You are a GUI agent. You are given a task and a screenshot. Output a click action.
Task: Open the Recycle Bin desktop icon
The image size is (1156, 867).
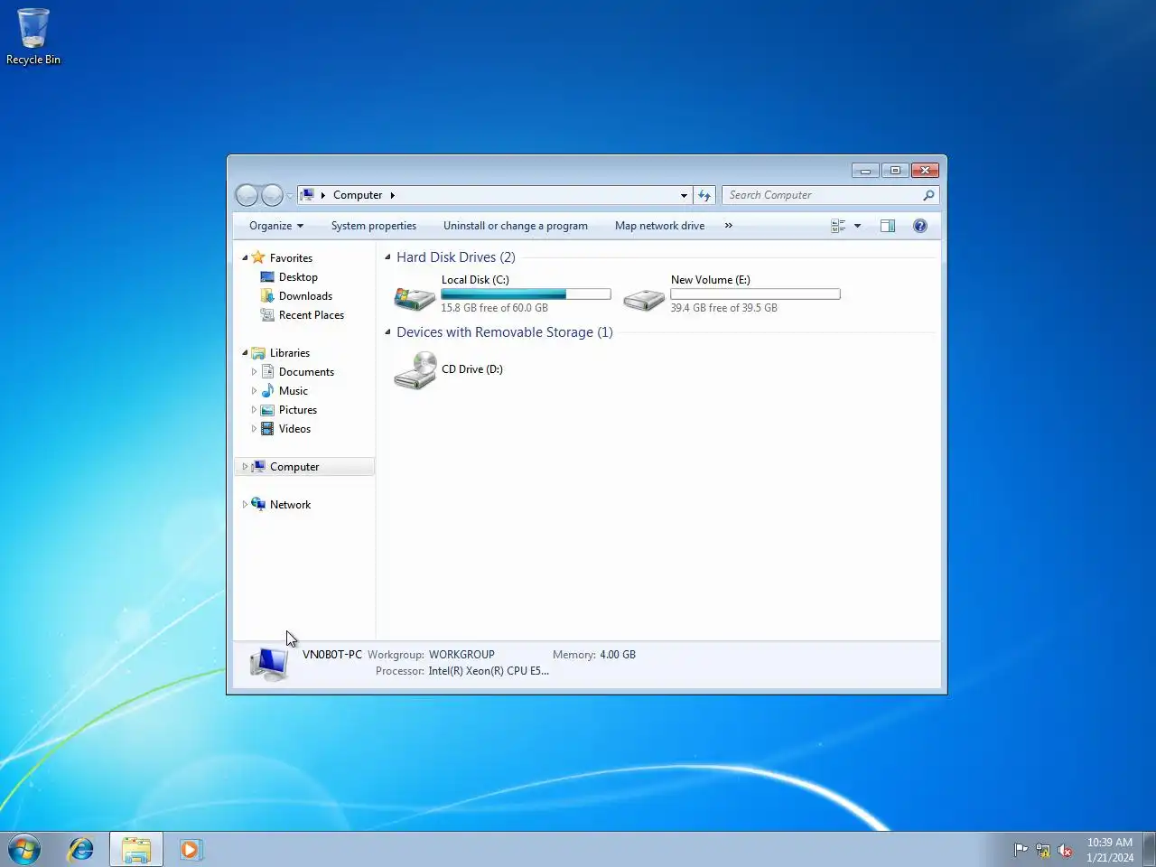[x=33, y=37]
